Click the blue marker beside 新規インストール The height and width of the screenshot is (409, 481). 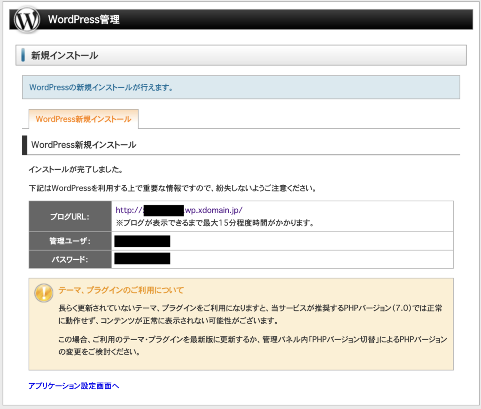point(23,55)
